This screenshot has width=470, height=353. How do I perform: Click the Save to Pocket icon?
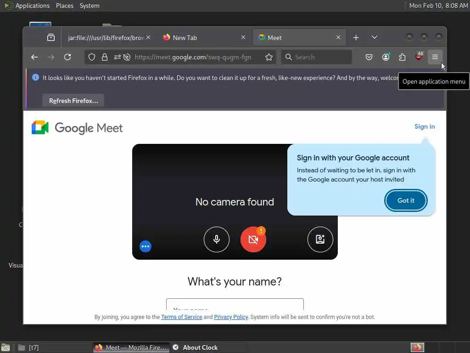[369, 57]
